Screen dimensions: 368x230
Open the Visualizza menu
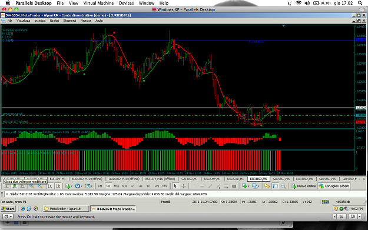pos(23,21)
